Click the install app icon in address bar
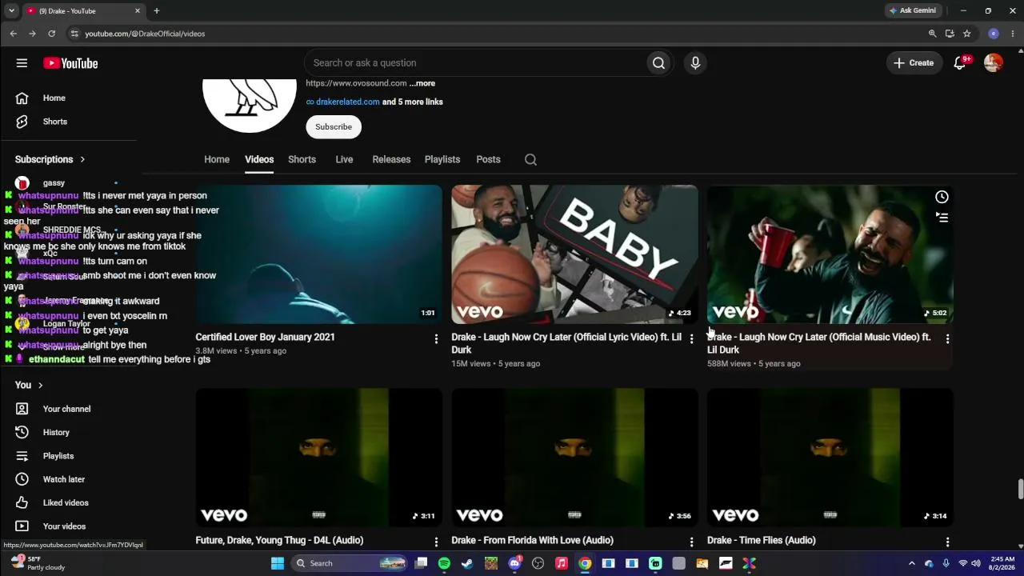 tap(950, 34)
